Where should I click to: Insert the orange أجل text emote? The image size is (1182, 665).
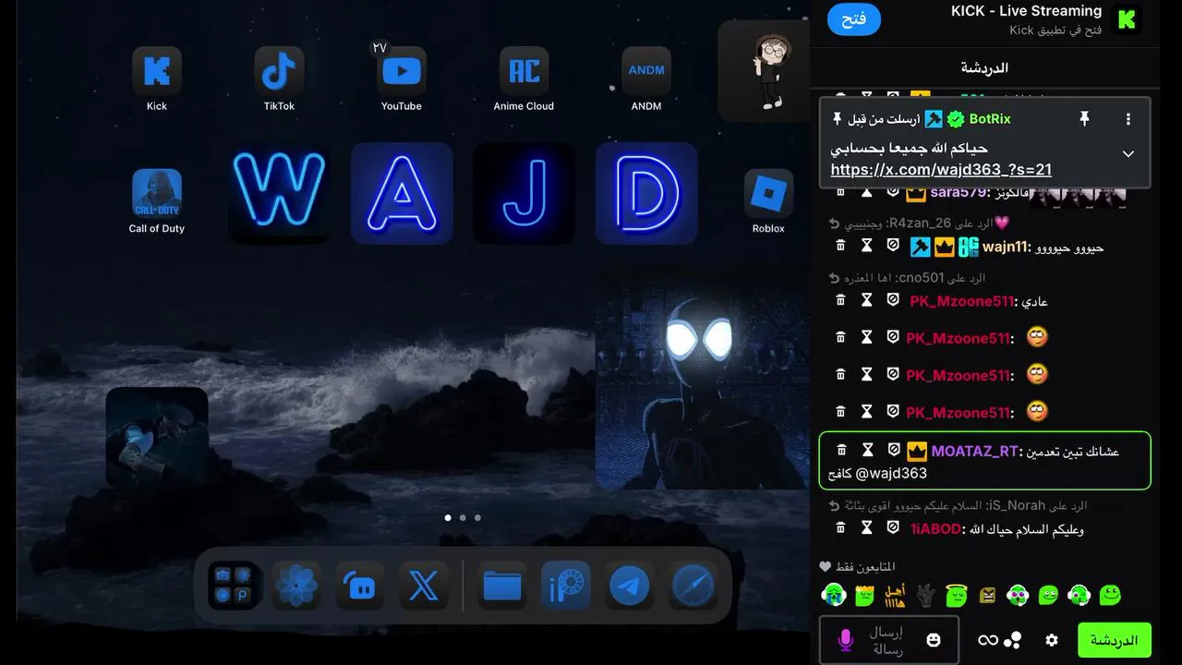pyautogui.click(x=896, y=595)
